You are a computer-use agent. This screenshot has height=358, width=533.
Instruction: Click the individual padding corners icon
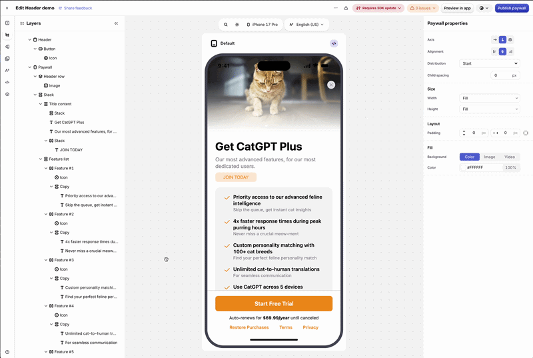pyautogui.click(x=526, y=133)
